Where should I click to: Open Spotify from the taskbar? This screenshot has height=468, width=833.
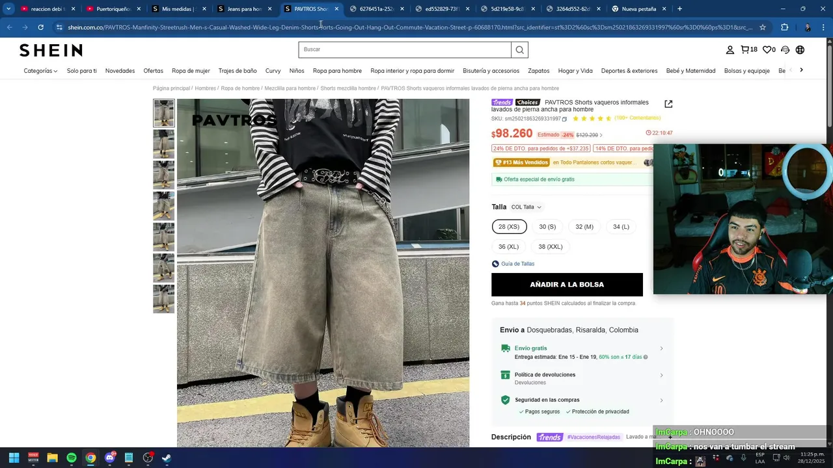[x=72, y=458]
